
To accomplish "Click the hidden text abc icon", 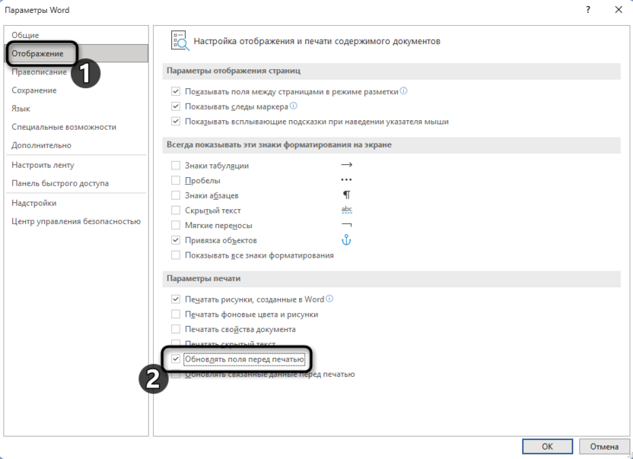I will pos(346,209).
